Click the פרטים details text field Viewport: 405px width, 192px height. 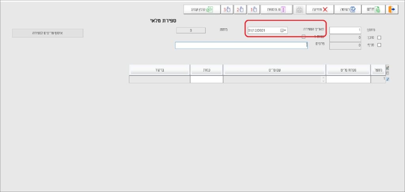tap(241, 45)
